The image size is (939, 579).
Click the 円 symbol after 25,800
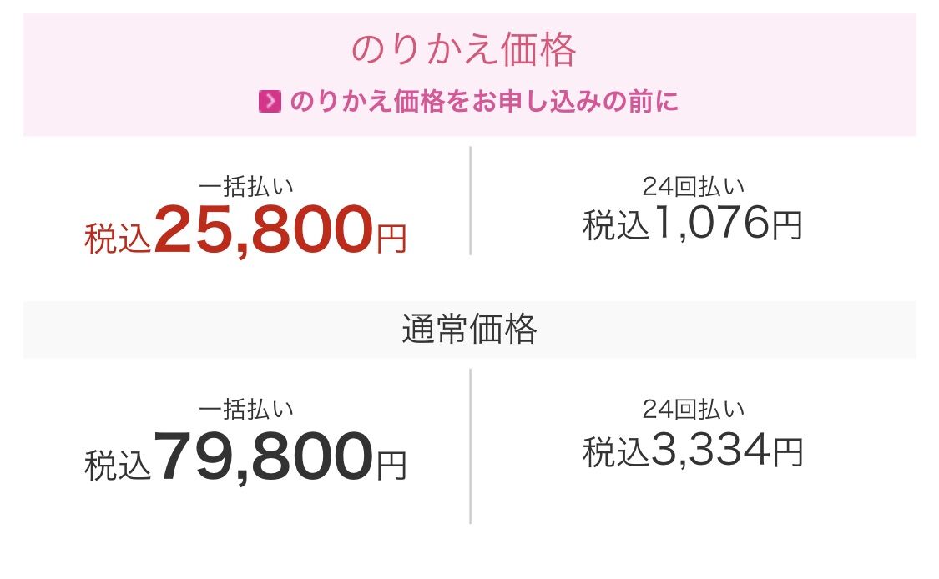click(x=391, y=239)
